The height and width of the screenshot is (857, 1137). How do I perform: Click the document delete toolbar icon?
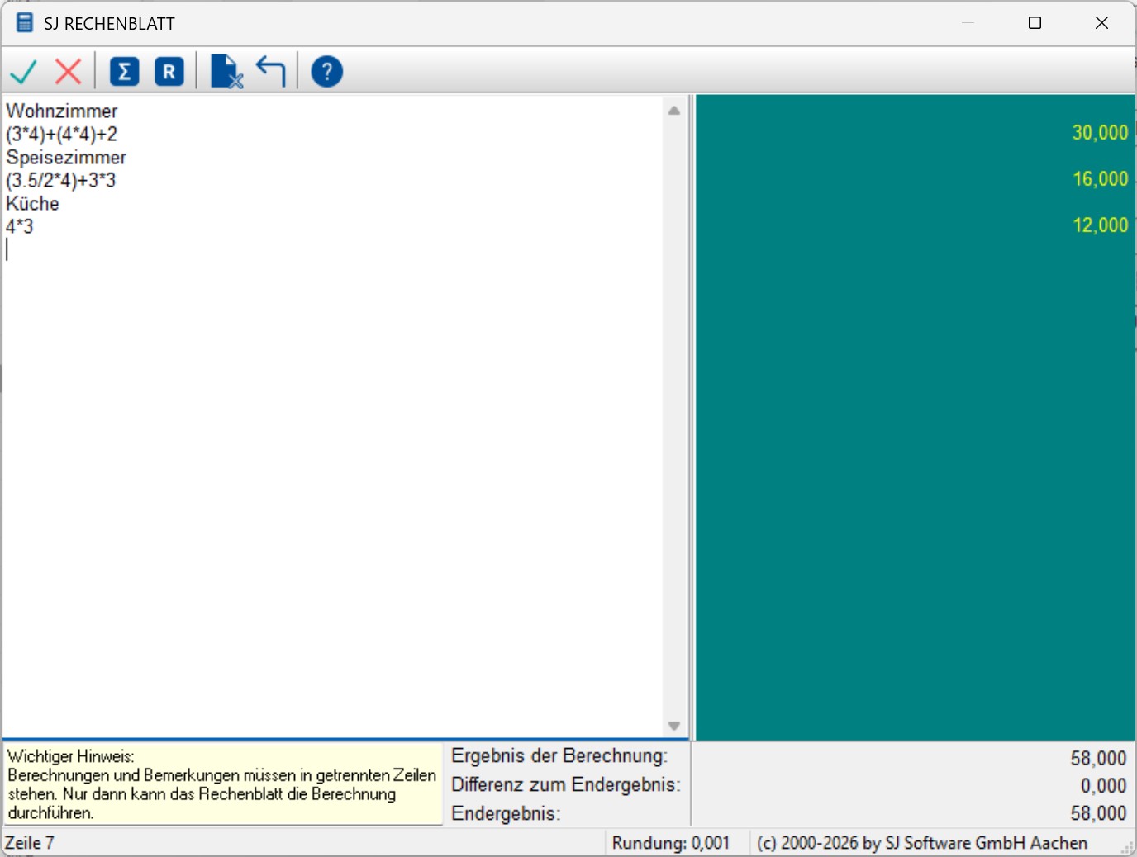[x=226, y=72]
